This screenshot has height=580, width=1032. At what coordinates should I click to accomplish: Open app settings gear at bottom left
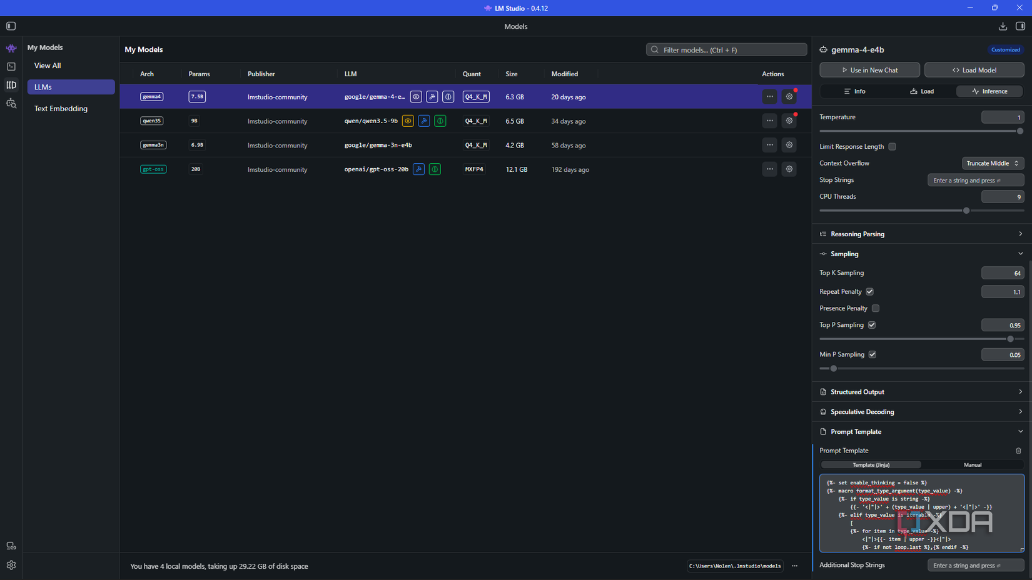[11, 565]
